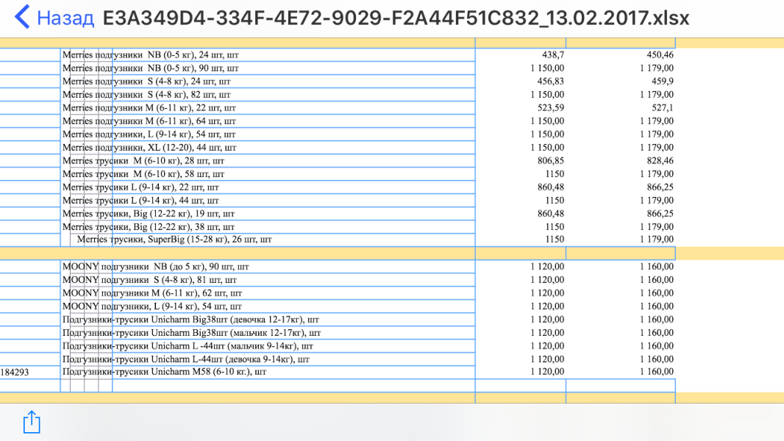This screenshot has width=784, height=441.
Task: Select row MOONY подгузники, L (9-14 кг), 54 шт
Action: [152, 306]
